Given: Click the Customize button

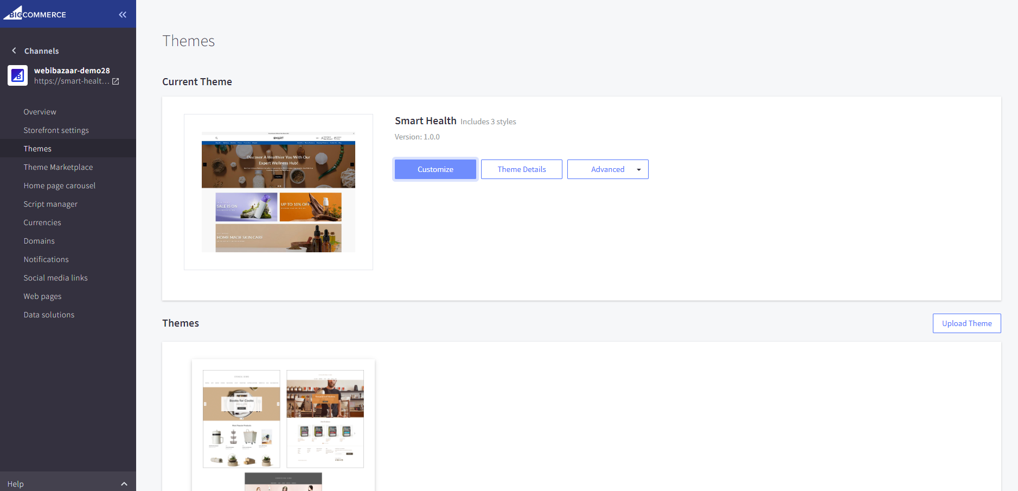Looking at the screenshot, I should click(435, 169).
